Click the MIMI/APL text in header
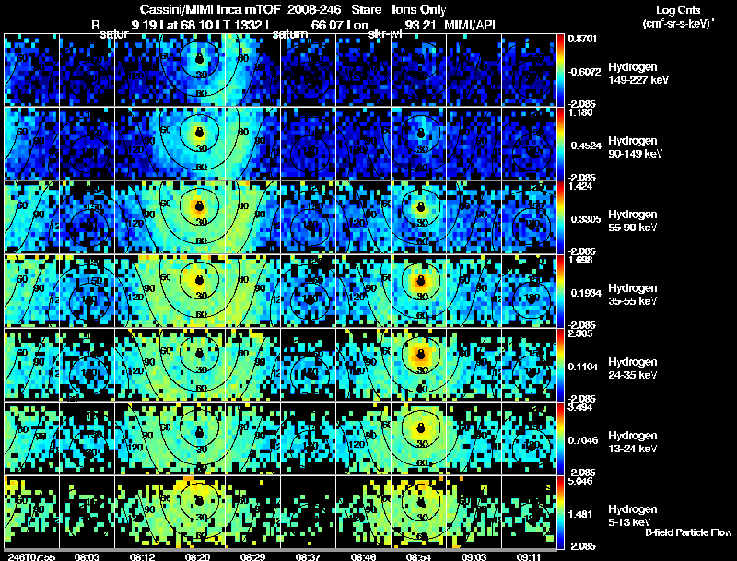The height and width of the screenshot is (561, 737). point(472,26)
